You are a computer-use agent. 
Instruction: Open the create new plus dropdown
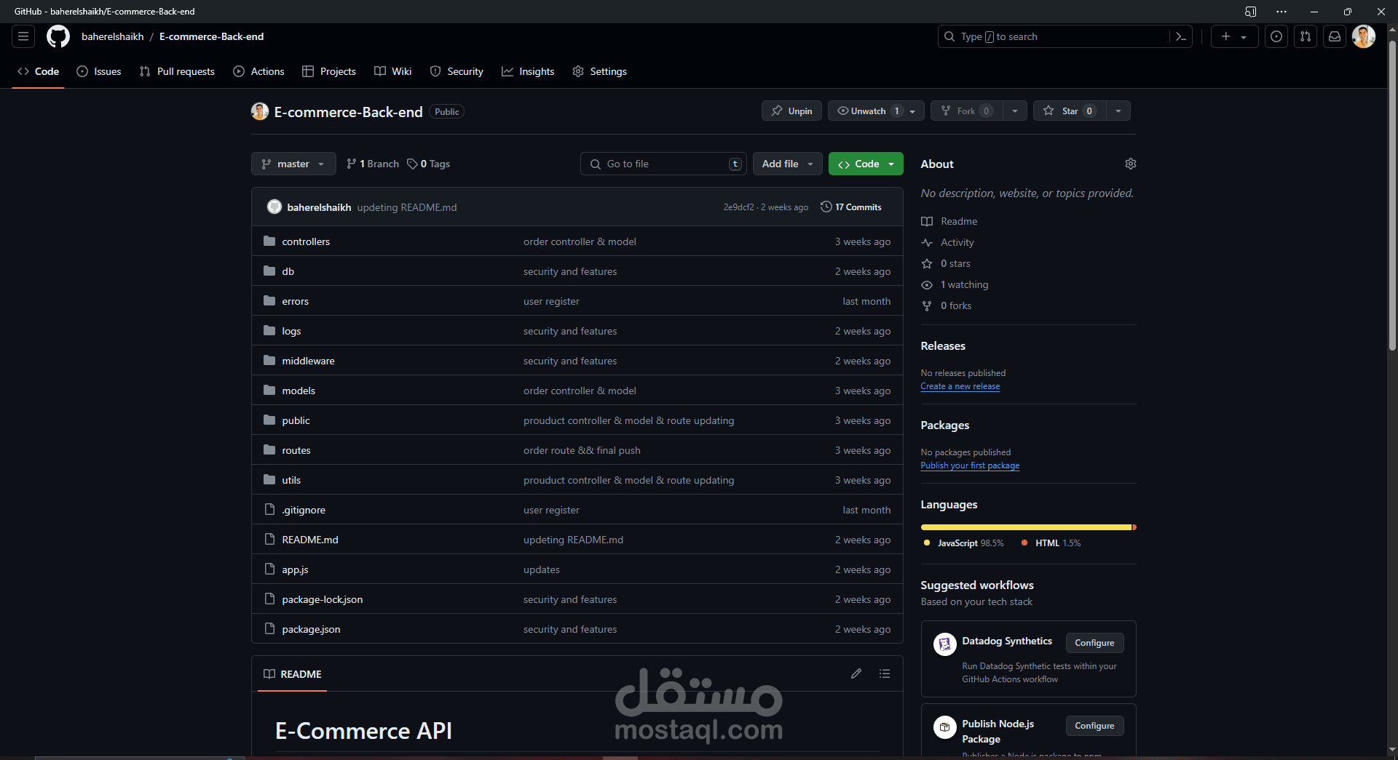(1234, 36)
